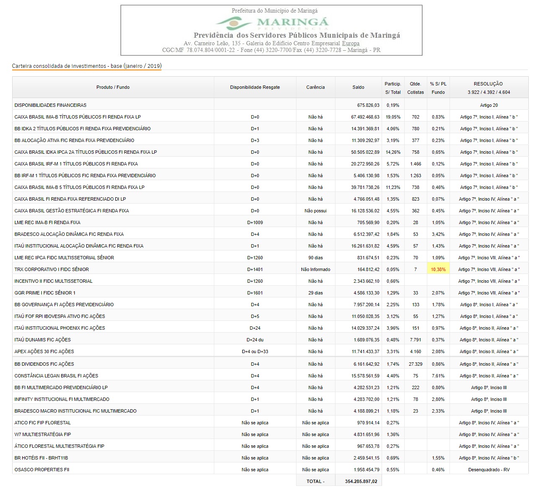This screenshot has width=538, height=501.
Task: Click the total value 354.285.897,02
Action: click(361, 481)
